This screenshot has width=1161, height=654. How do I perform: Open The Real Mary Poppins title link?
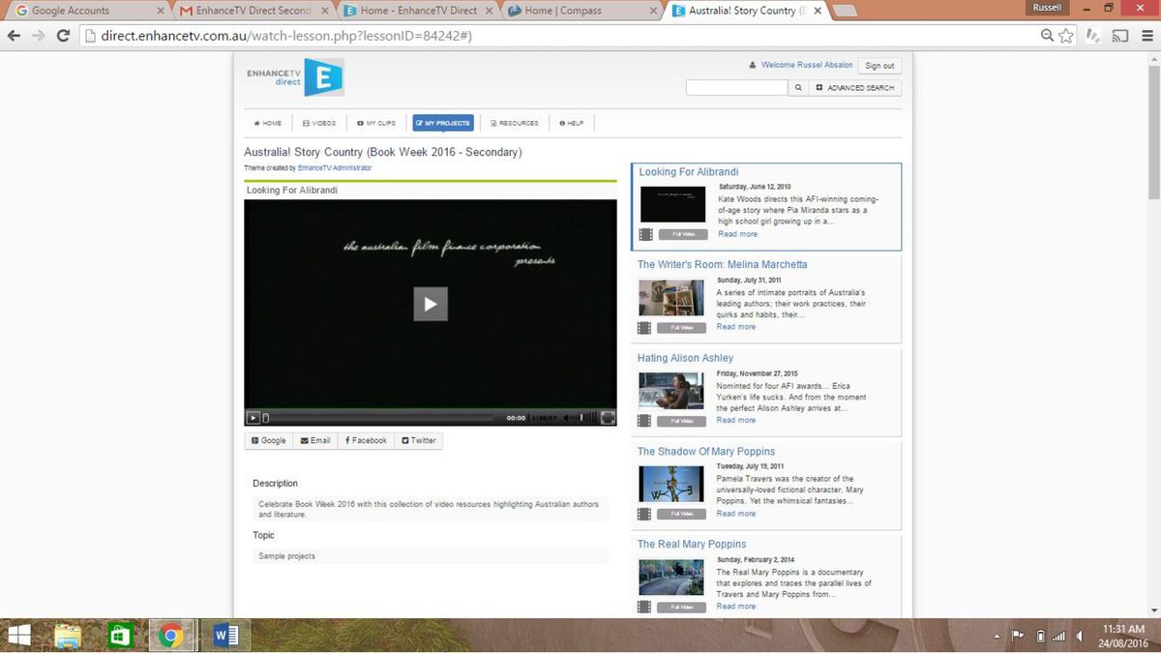(x=692, y=545)
